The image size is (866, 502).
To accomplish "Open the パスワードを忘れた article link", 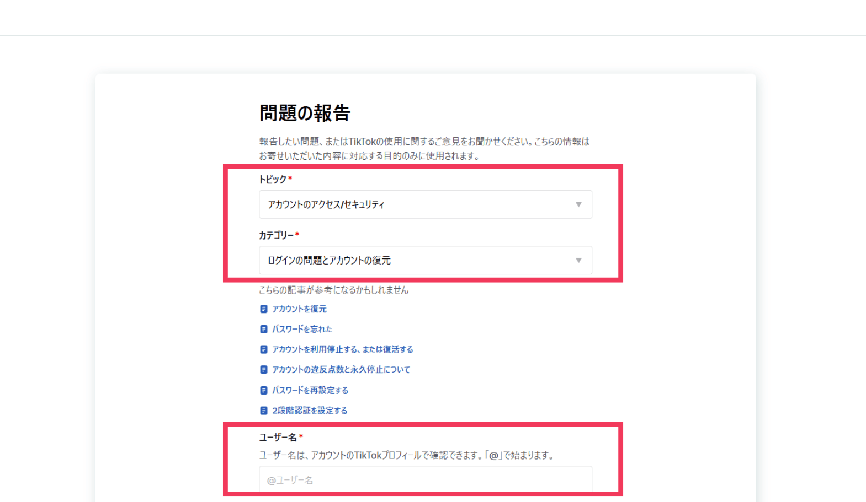I will tap(302, 330).
